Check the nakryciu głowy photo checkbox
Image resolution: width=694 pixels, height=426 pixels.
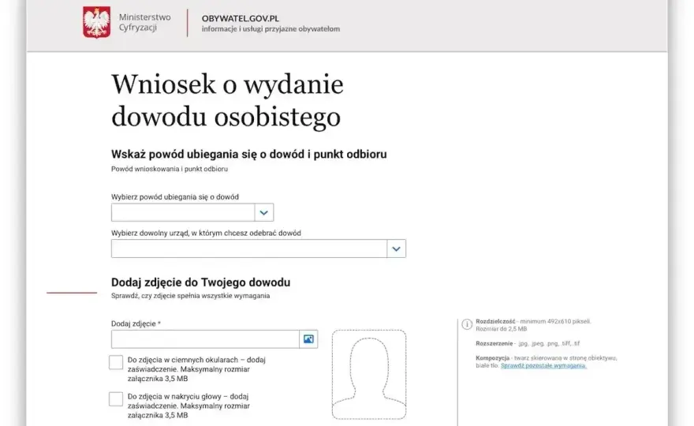[x=116, y=399]
